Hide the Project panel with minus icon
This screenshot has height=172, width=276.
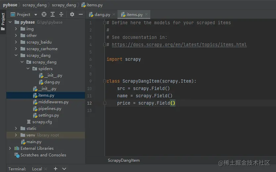[81, 14]
